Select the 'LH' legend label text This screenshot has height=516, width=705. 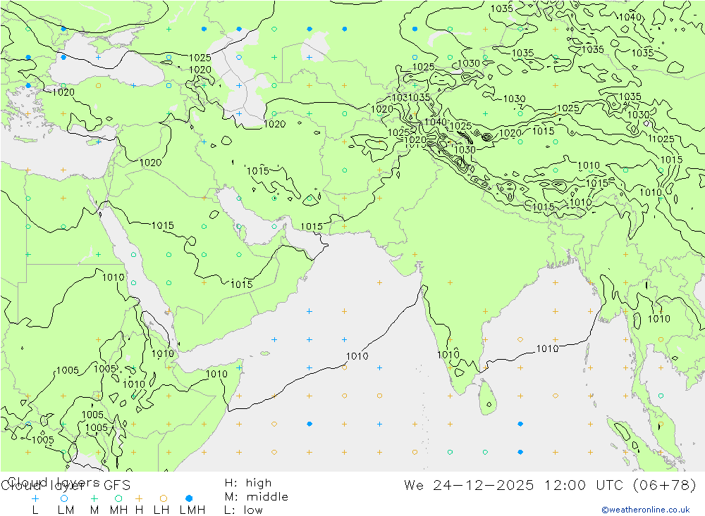(161, 510)
